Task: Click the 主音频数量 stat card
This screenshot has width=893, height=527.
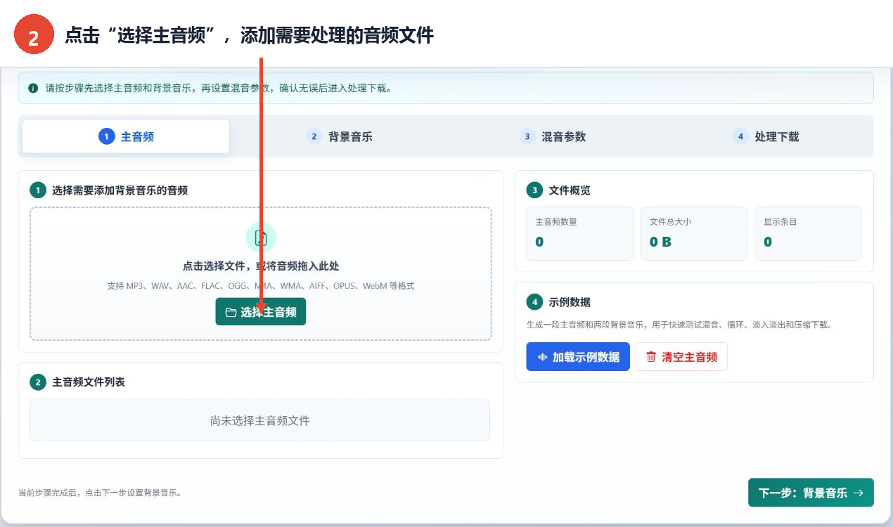Action: coord(579,233)
